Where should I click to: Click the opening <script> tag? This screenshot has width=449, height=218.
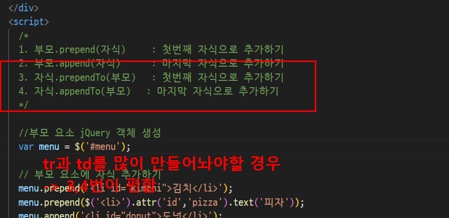pyautogui.click(x=28, y=22)
